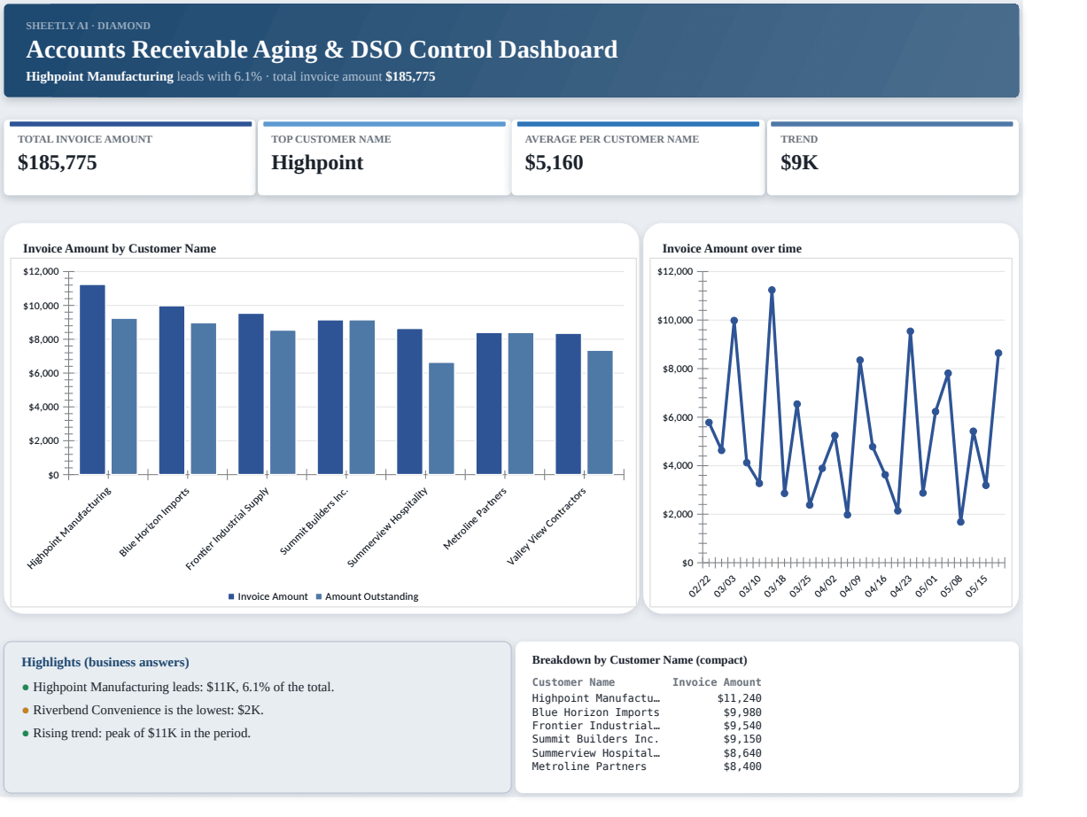Screen dimensions: 1087x817
Task: Select Blue Horizon Imports Invoice Amount bar
Action: (x=172, y=390)
